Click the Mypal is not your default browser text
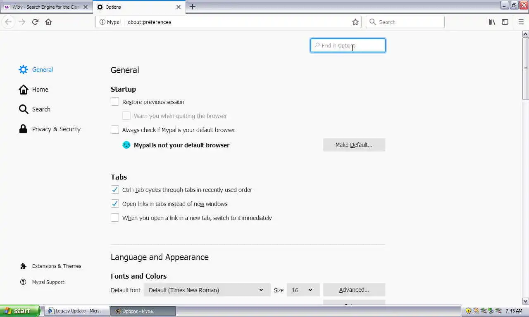This screenshot has width=529, height=317. [x=181, y=145]
